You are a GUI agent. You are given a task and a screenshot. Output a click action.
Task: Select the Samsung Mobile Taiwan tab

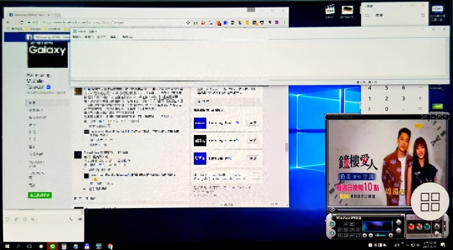[30, 14]
